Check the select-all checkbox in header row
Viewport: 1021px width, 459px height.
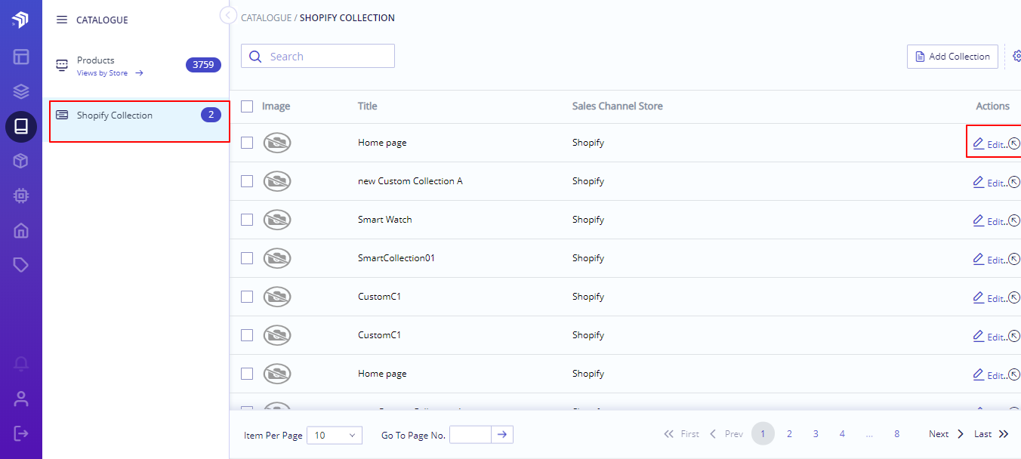247,106
